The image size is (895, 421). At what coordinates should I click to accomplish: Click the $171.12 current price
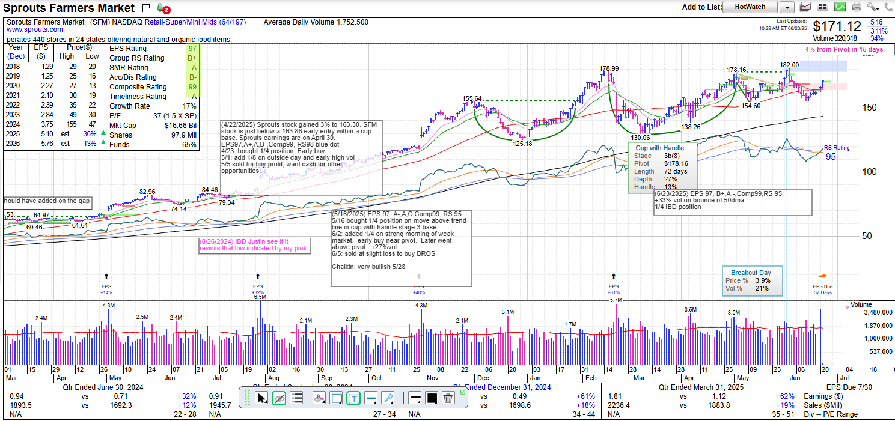[x=837, y=26]
